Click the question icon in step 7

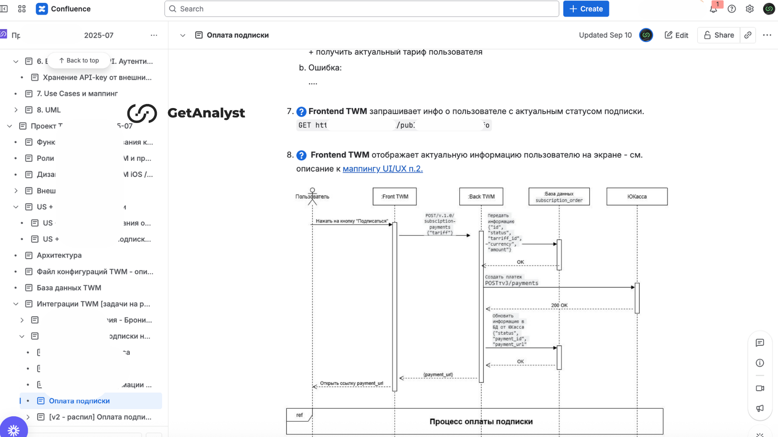pyautogui.click(x=301, y=112)
